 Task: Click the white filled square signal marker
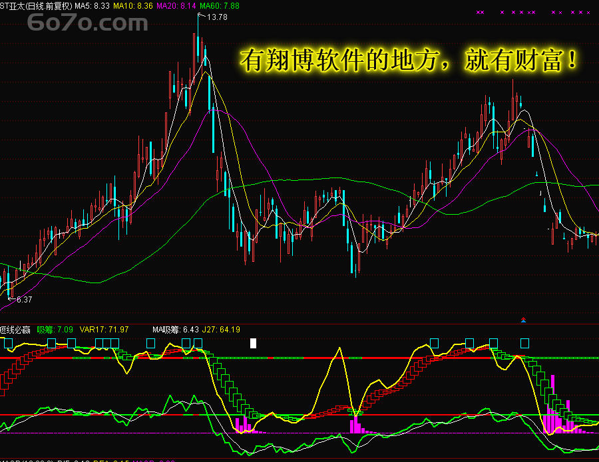(x=253, y=344)
